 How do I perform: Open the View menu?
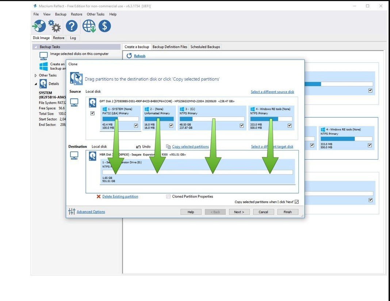47,14
